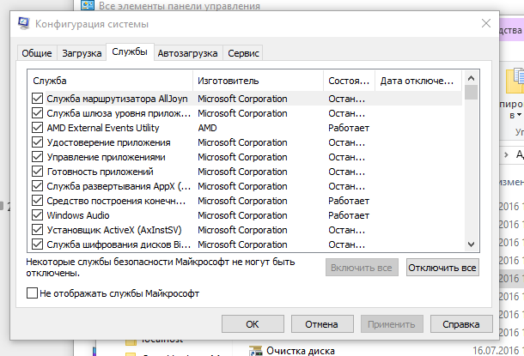Screen dimensions: 524x356
Task: Toggle Готовность приложений checkbox
Action: click(37, 172)
